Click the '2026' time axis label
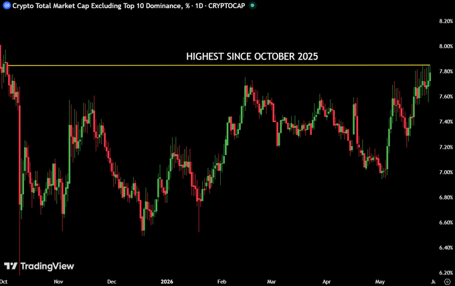This screenshot has height=286, width=455. [x=167, y=281]
